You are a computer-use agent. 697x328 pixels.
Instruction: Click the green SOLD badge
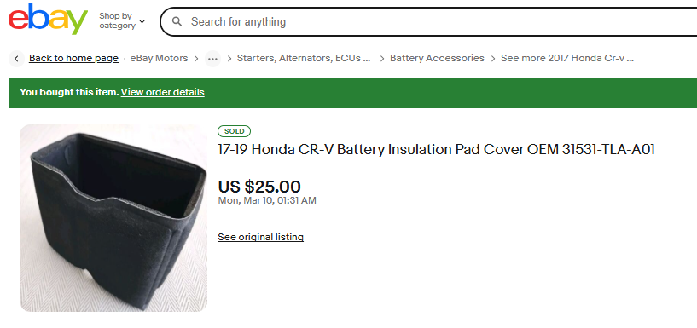235,131
